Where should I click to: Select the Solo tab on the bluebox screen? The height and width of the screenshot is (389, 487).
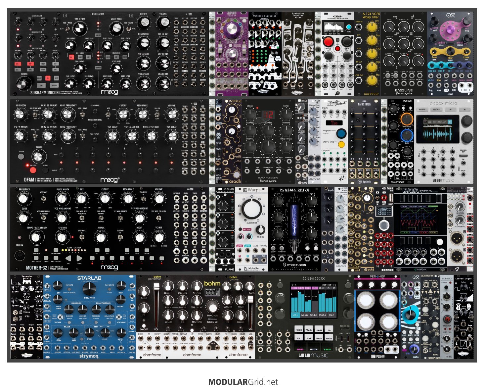pyautogui.click(x=313, y=315)
